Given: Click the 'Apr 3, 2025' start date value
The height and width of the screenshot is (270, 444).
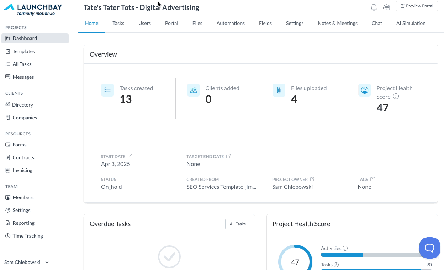Looking at the screenshot, I should 116,164.
